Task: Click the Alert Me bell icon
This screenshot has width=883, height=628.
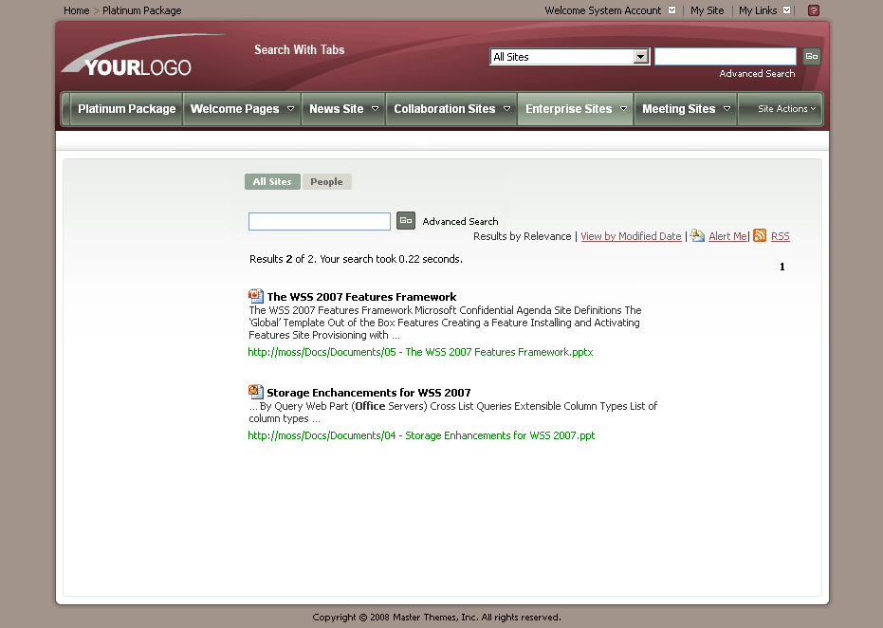Action: (697, 235)
